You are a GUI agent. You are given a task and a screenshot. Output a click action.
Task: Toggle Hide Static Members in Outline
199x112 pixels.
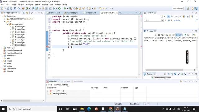179,74
